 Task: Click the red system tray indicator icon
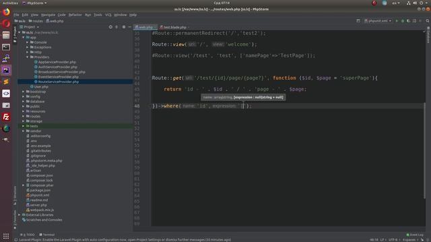tap(374, 3)
